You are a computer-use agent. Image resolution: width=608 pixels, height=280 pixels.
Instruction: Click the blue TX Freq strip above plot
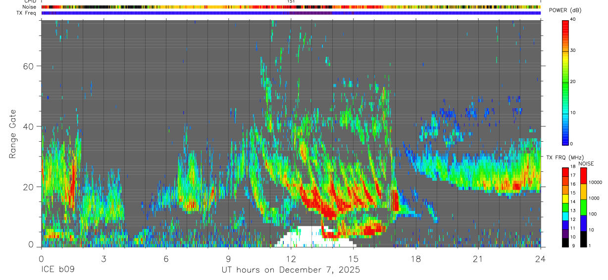291,13
